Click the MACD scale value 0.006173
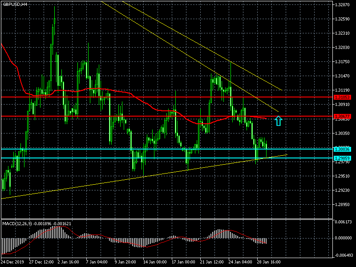The width and height of the screenshot is (356, 267). coord(343,222)
